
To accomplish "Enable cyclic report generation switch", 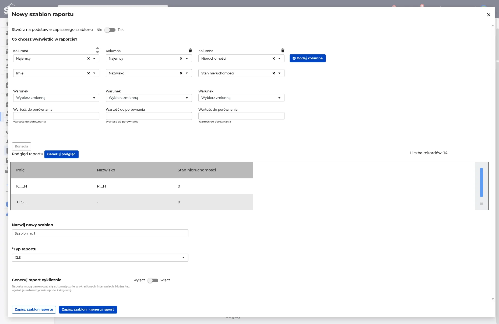I will [x=153, y=280].
